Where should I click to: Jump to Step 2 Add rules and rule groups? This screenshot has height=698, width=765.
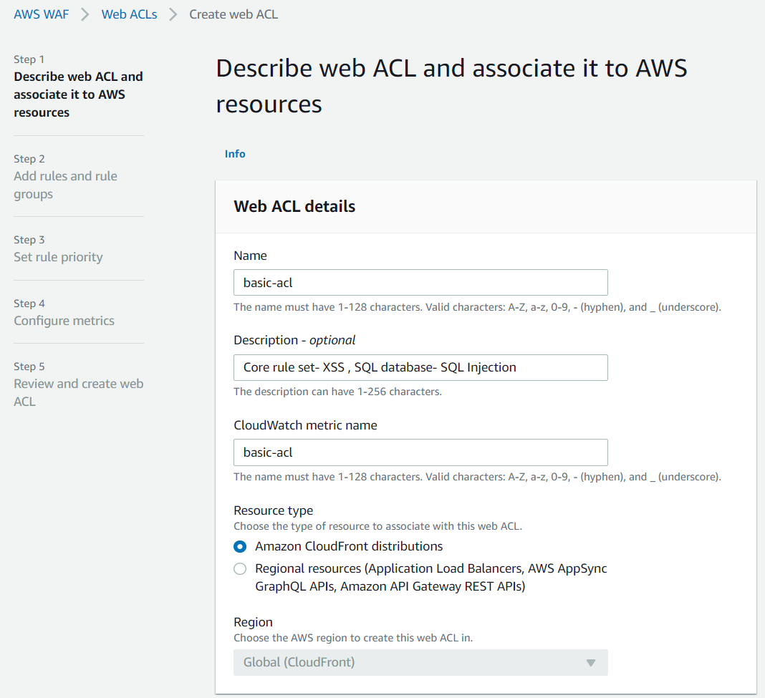point(65,185)
